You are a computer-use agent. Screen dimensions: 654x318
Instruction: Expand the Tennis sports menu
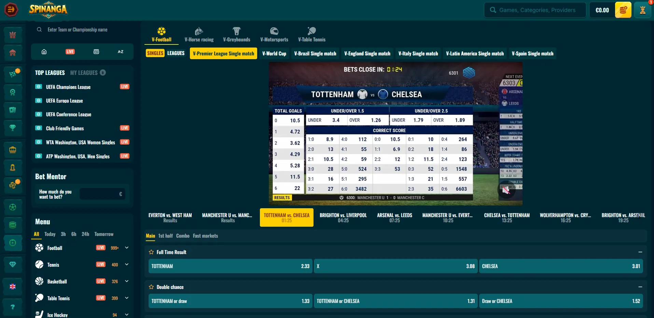click(127, 264)
